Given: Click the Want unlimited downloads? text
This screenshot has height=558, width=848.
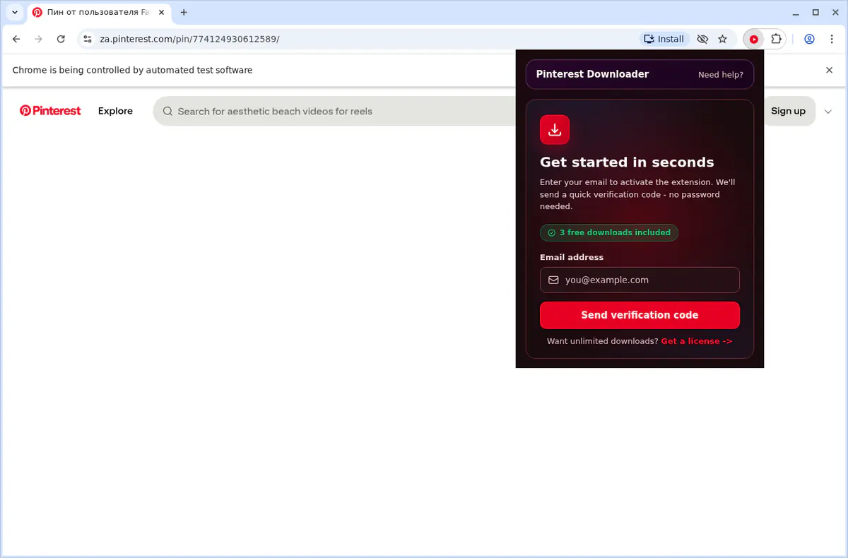Looking at the screenshot, I should pyautogui.click(x=602, y=341).
